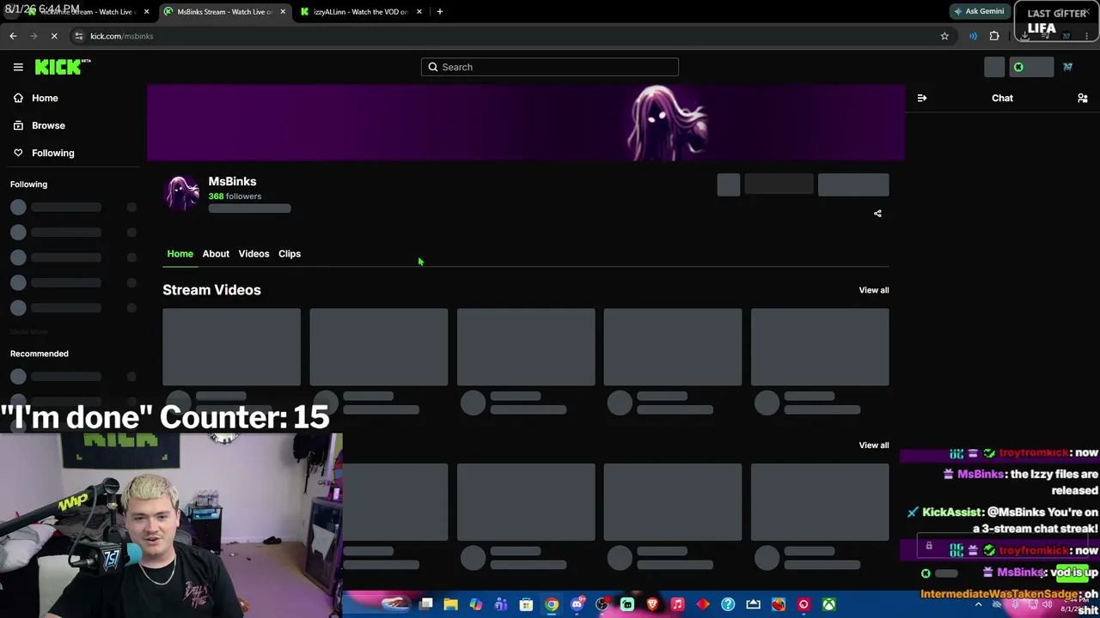Open Task View in the taskbar

tap(425, 605)
